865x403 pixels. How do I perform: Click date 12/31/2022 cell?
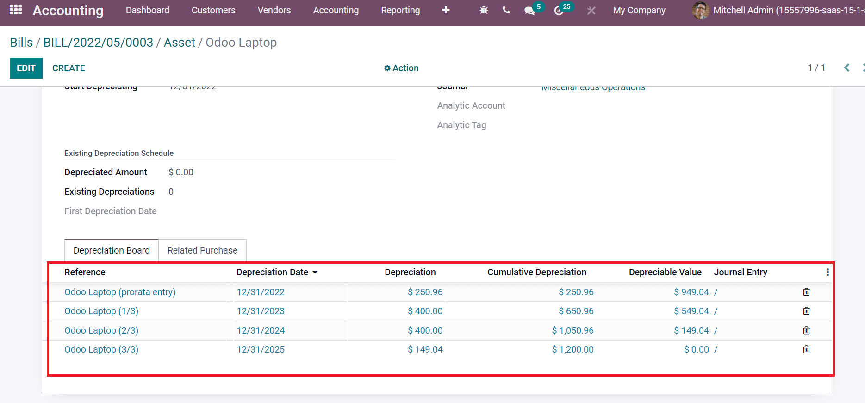click(x=261, y=292)
